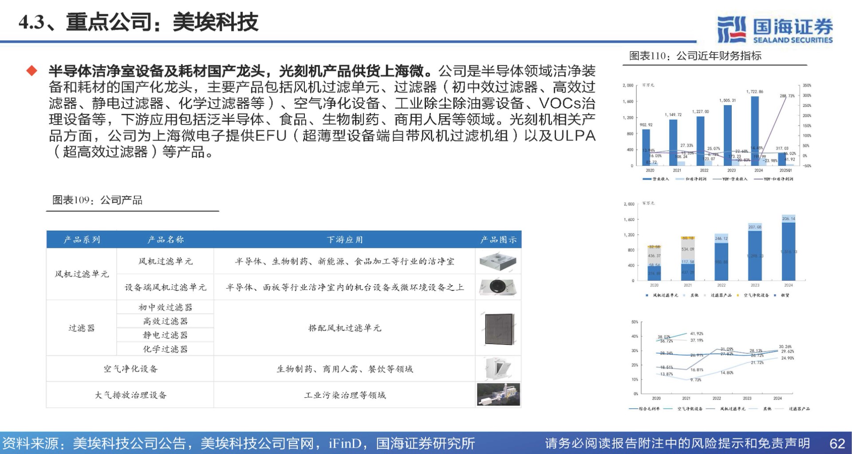852x454 pixels.
Task: Click the 图表110 financial indicators title
Action: pos(695,56)
